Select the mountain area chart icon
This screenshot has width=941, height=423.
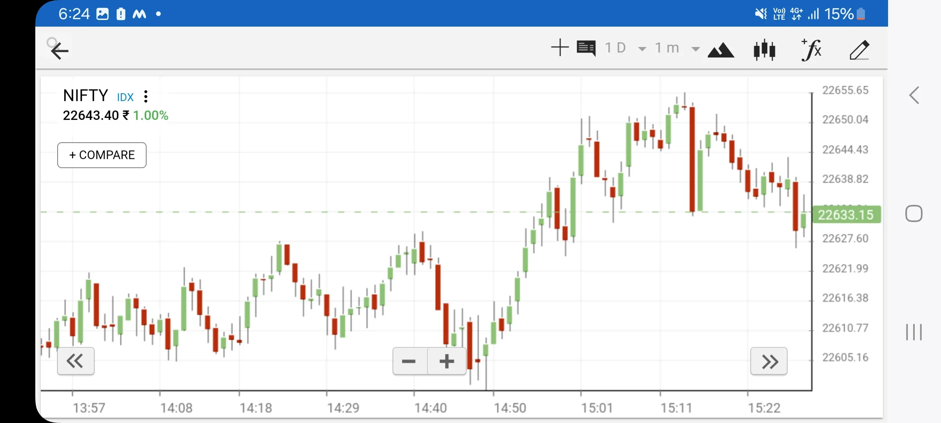[x=721, y=51]
